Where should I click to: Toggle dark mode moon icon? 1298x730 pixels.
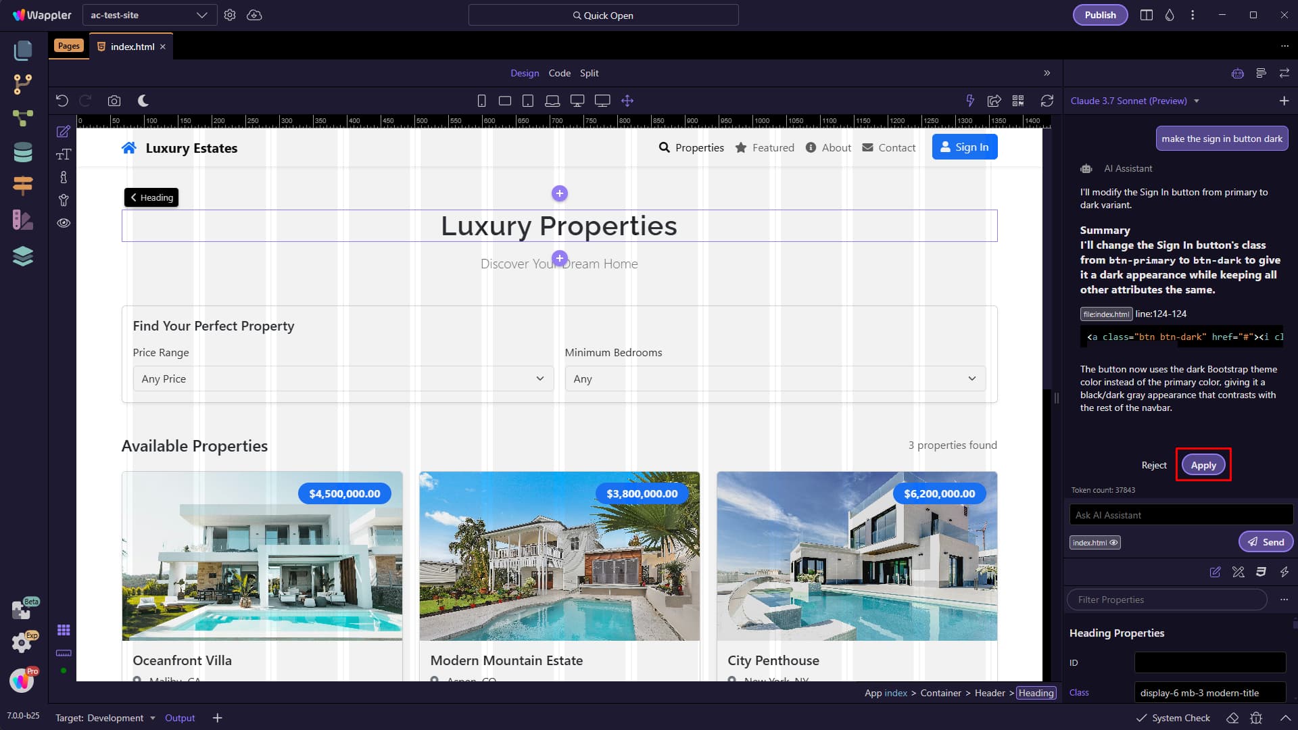click(x=143, y=101)
